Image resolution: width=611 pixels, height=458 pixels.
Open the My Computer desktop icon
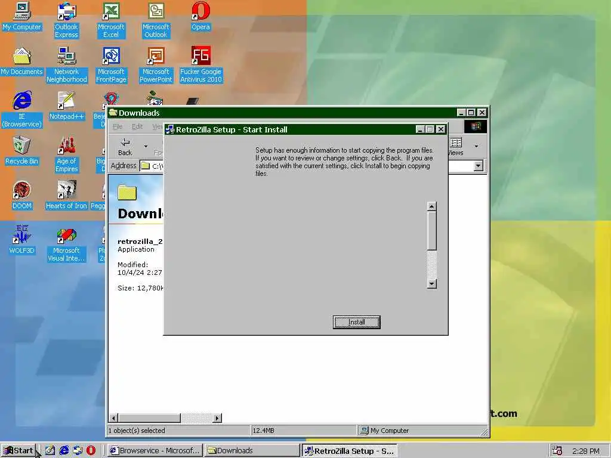pos(22,16)
